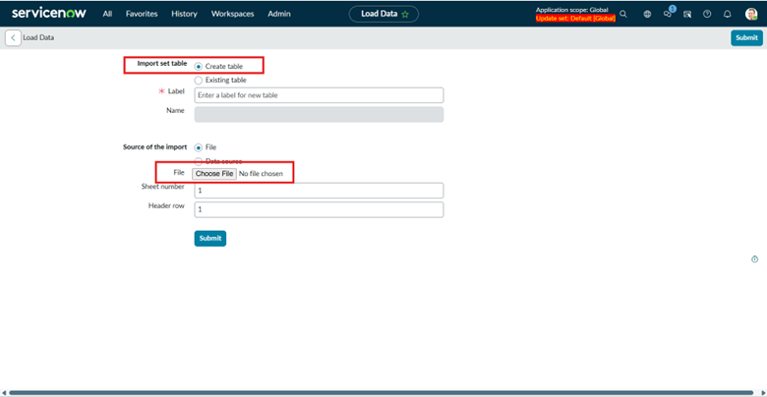Click the 'Import set table' label
Screen dimensions: 767x397
pyautogui.click(x=162, y=64)
